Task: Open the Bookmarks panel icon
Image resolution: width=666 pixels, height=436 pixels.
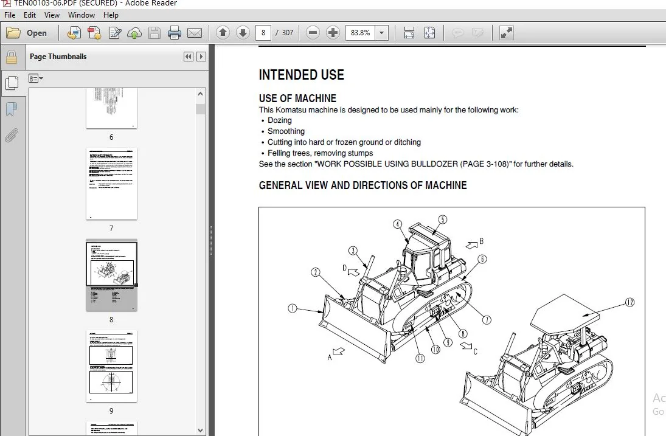Action: tap(12, 109)
